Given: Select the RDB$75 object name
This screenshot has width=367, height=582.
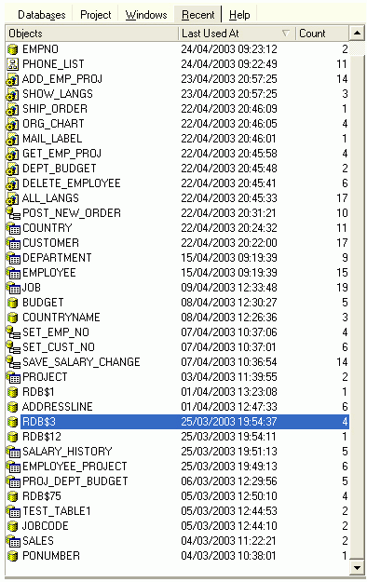Looking at the screenshot, I should (x=42, y=496).
